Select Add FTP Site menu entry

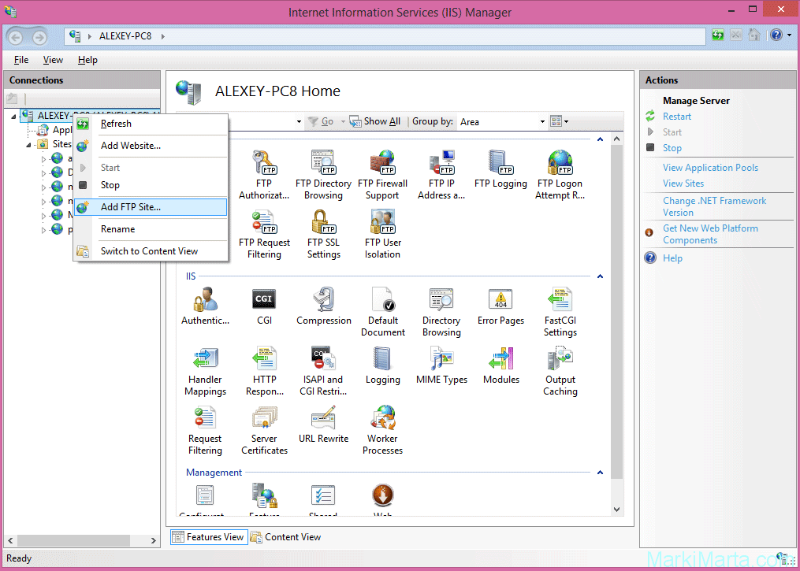[151, 207]
